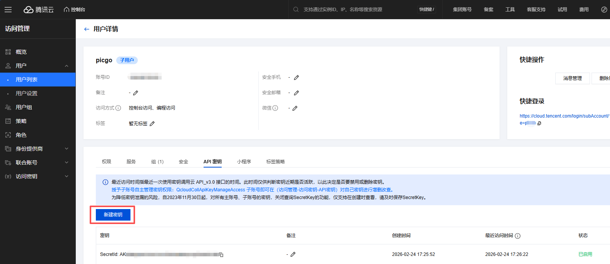The width and height of the screenshot is (610, 264).
Task: Copy the quick login link
Action: 539,123
